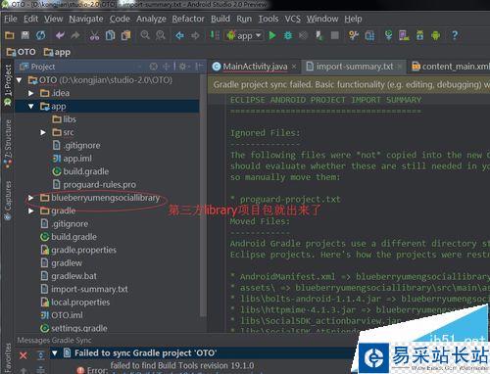Paste using the clipboard toolbar icon
The width and height of the screenshot is (490, 374).
(x=125, y=35)
